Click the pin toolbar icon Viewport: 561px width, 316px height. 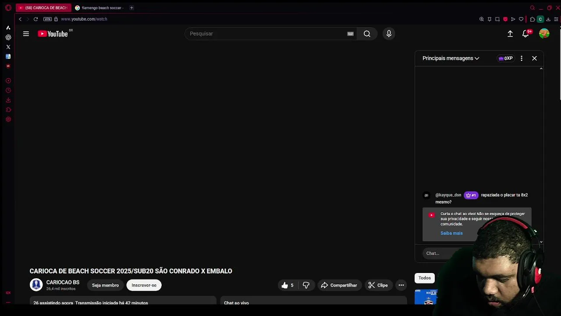pos(490,19)
